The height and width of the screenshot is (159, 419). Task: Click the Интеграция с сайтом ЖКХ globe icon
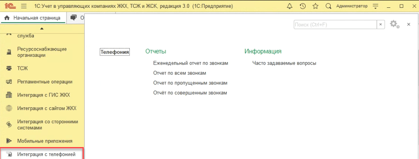click(x=9, y=108)
